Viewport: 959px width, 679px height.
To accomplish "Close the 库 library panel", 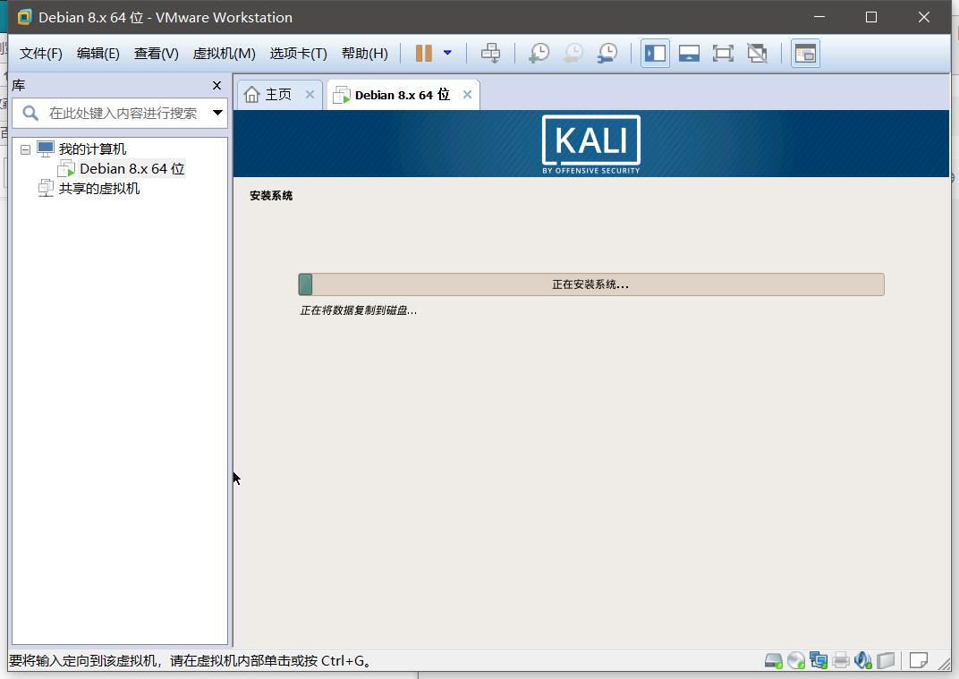I will click(216, 86).
